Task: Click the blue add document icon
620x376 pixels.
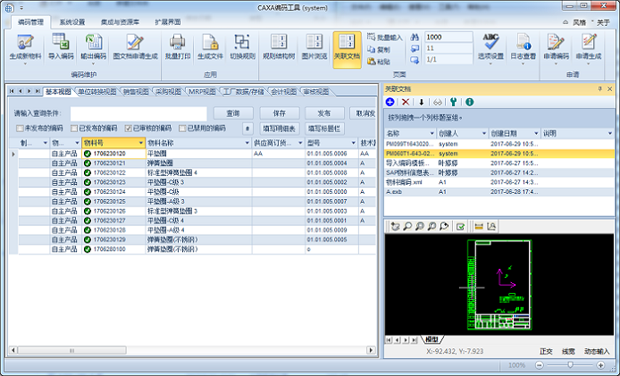Action: click(391, 102)
